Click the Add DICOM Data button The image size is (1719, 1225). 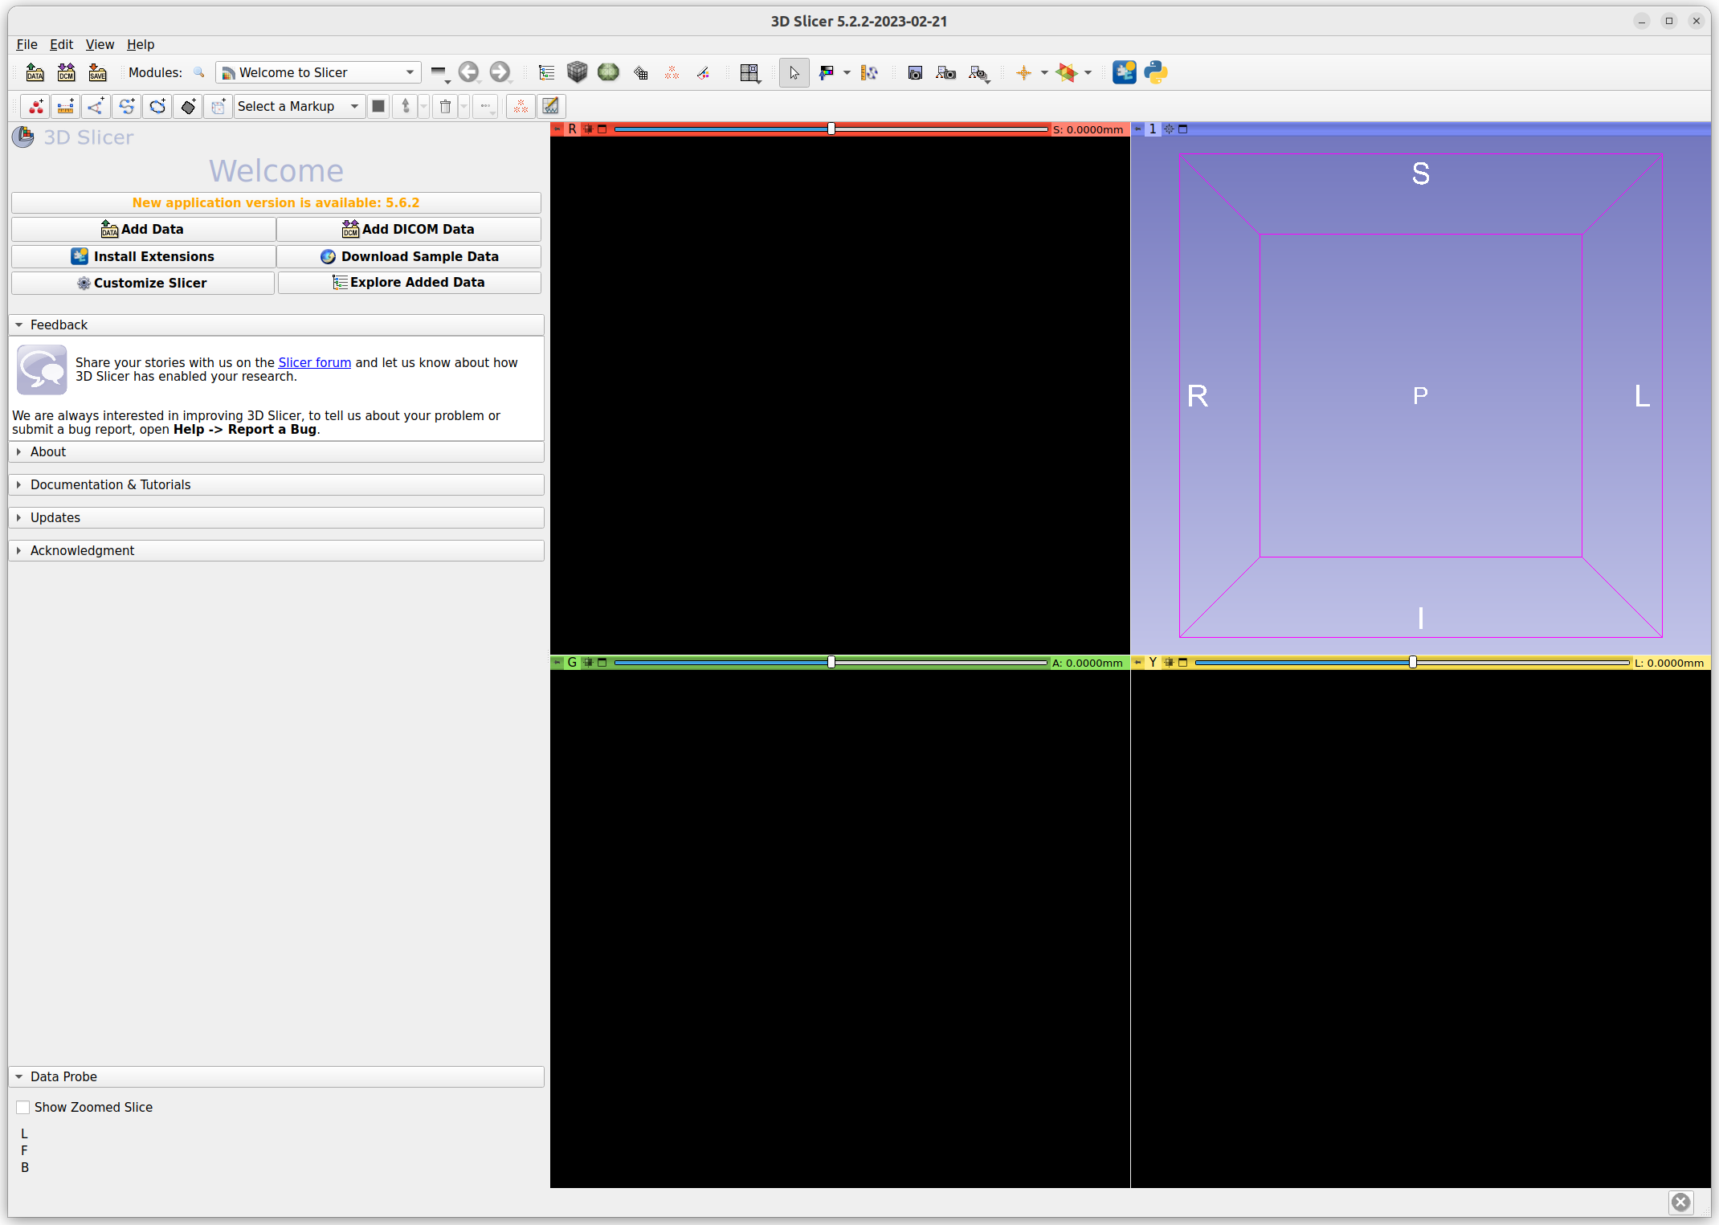409,229
